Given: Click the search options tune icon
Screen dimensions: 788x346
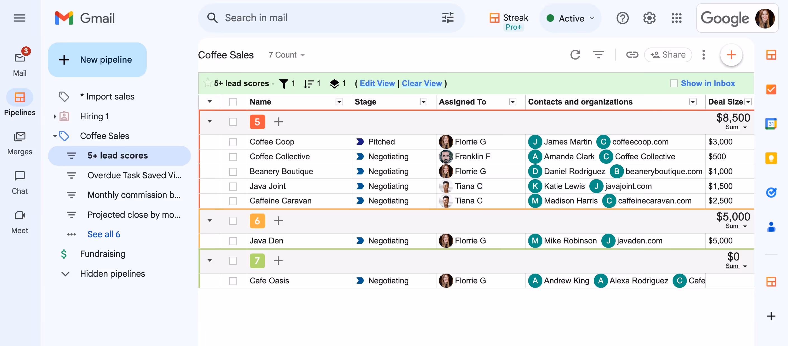Looking at the screenshot, I should [448, 18].
